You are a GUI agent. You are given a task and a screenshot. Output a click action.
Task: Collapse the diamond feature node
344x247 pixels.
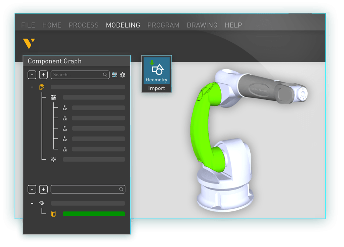pyautogui.click(x=32, y=203)
